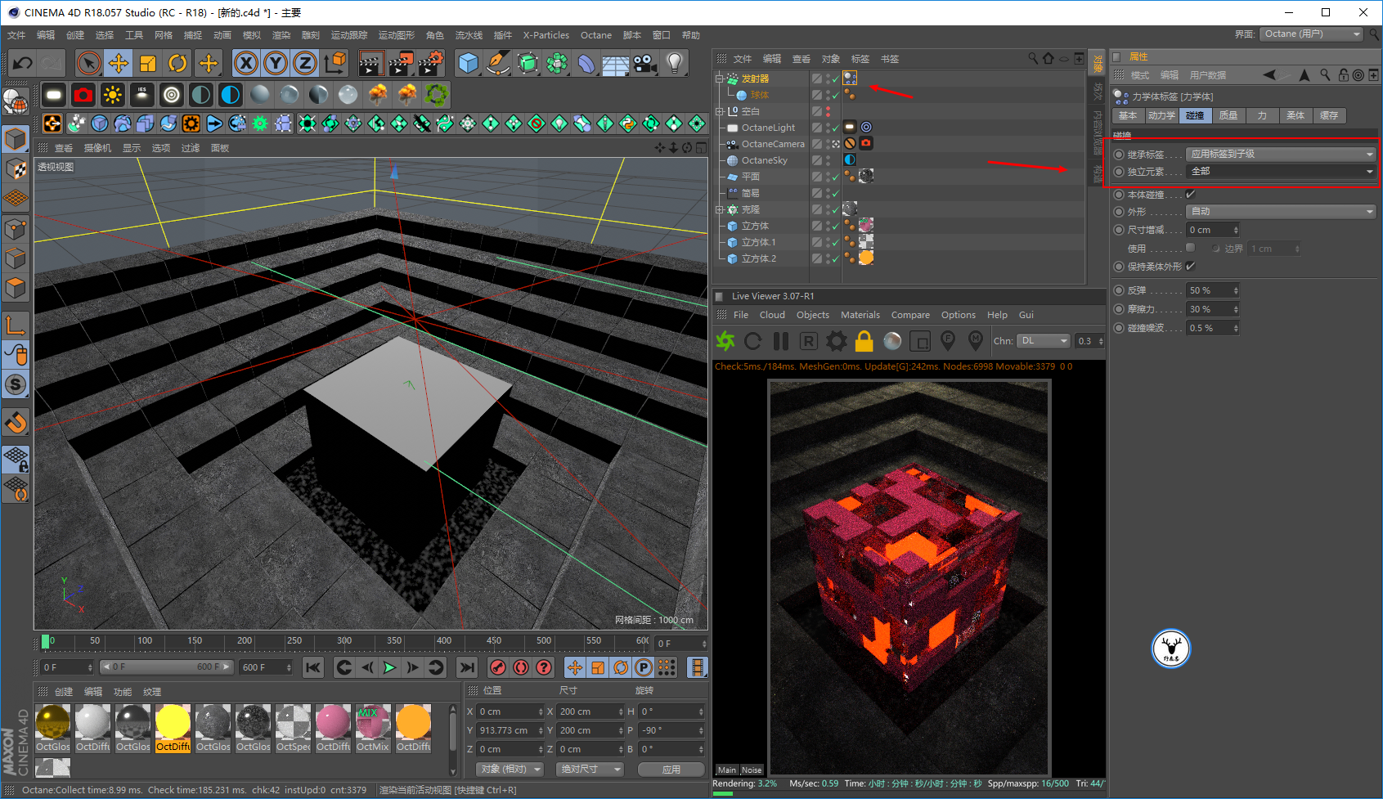Click Live Viewer render region icon
Screen dimensions: 1383x799
[x=920, y=341]
